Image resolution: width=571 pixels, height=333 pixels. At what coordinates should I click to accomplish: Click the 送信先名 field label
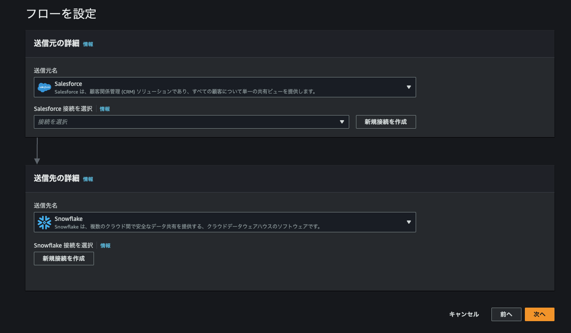[46, 205]
